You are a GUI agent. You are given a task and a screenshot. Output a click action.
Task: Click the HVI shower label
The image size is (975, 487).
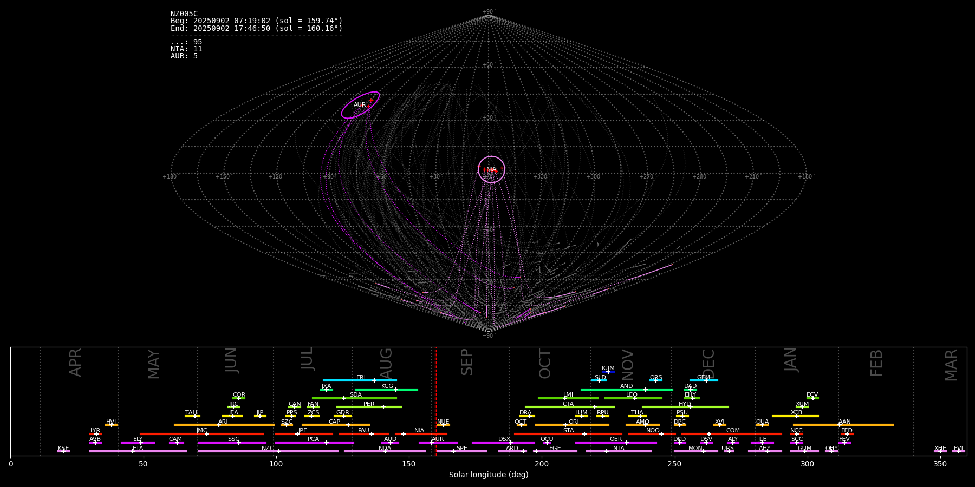coord(111,422)
